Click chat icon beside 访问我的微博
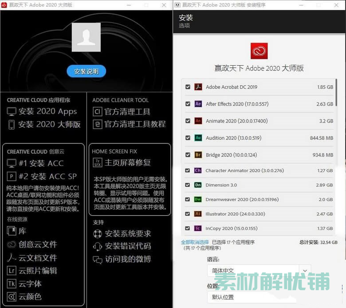Image resolution: width=346 pixels, height=308 pixels. point(97,260)
